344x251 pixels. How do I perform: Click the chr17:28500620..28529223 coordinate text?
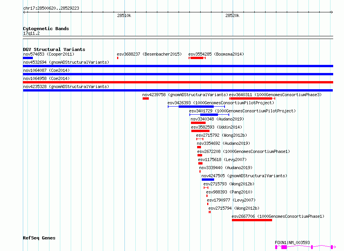[x=51, y=8]
